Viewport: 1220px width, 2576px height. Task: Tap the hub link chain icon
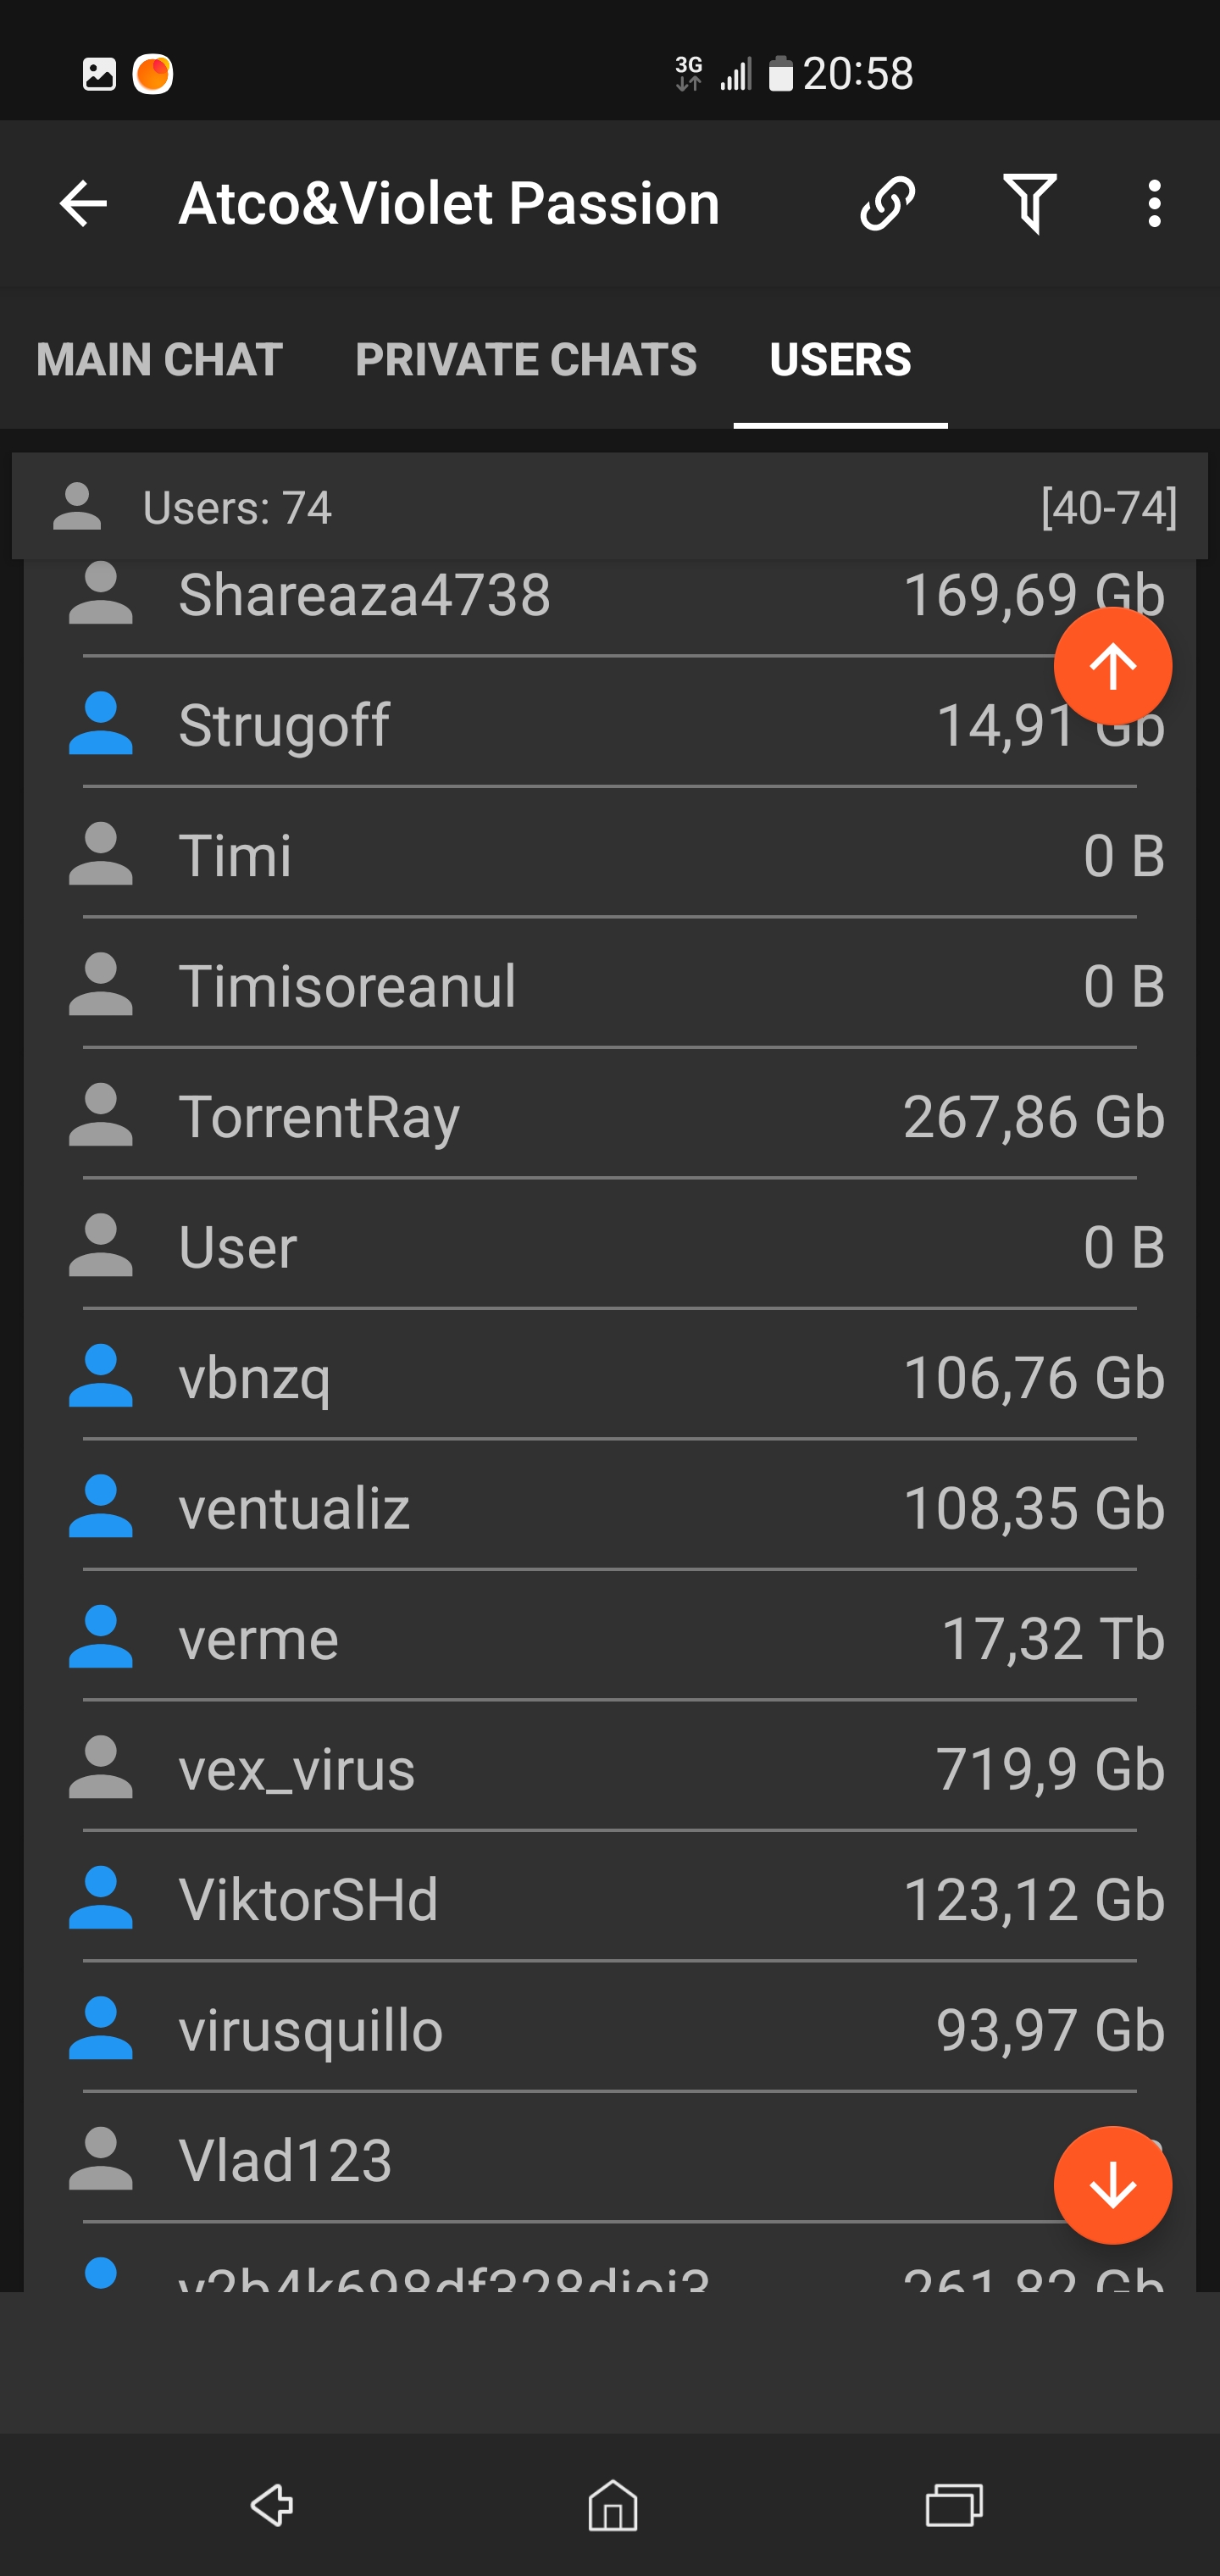tap(887, 204)
